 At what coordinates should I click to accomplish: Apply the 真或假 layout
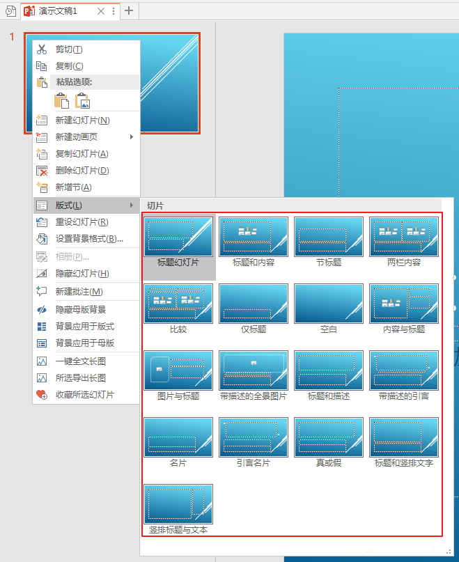(x=329, y=443)
